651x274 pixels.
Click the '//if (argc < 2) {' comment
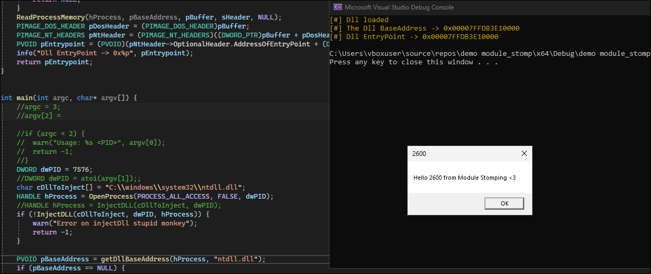(x=51, y=134)
